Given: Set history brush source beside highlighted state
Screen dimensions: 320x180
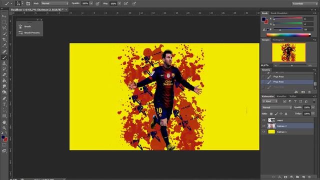Looking at the screenshot, I should [263, 82].
